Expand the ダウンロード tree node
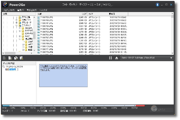The width and height of the screenshot is (180, 120). [x=16, y=22]
